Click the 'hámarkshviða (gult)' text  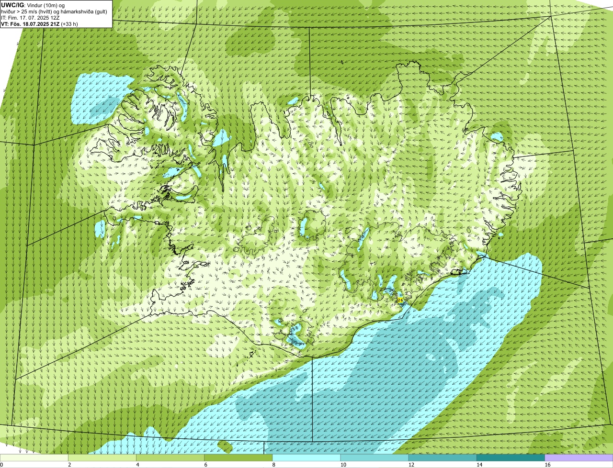[84, 11]
